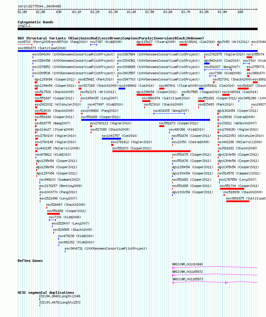266x317 pixels.
Task: Click the nsv517526 (Shaikh2009) label
Action: click(54, 92)
